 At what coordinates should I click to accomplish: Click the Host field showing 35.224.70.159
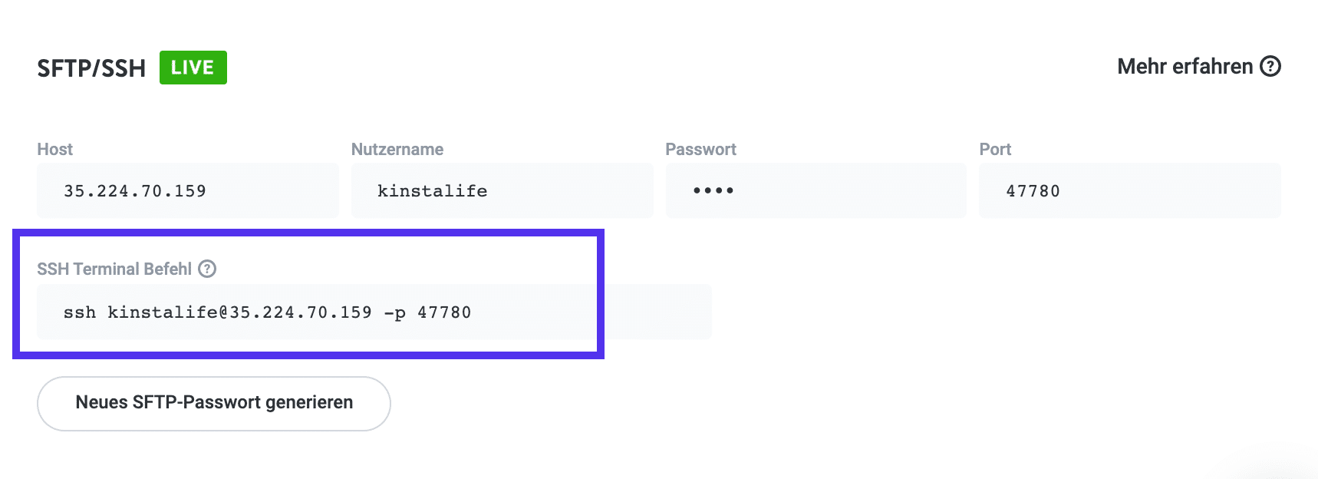[x=187, y=190]
